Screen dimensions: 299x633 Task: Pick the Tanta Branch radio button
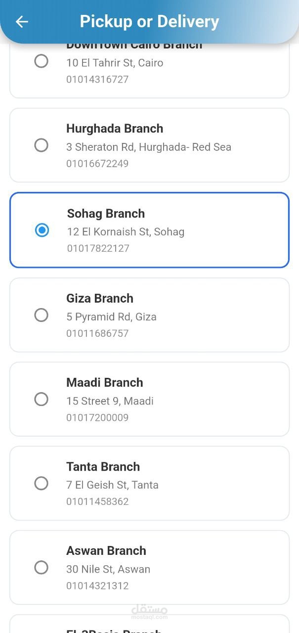[41, 483]
